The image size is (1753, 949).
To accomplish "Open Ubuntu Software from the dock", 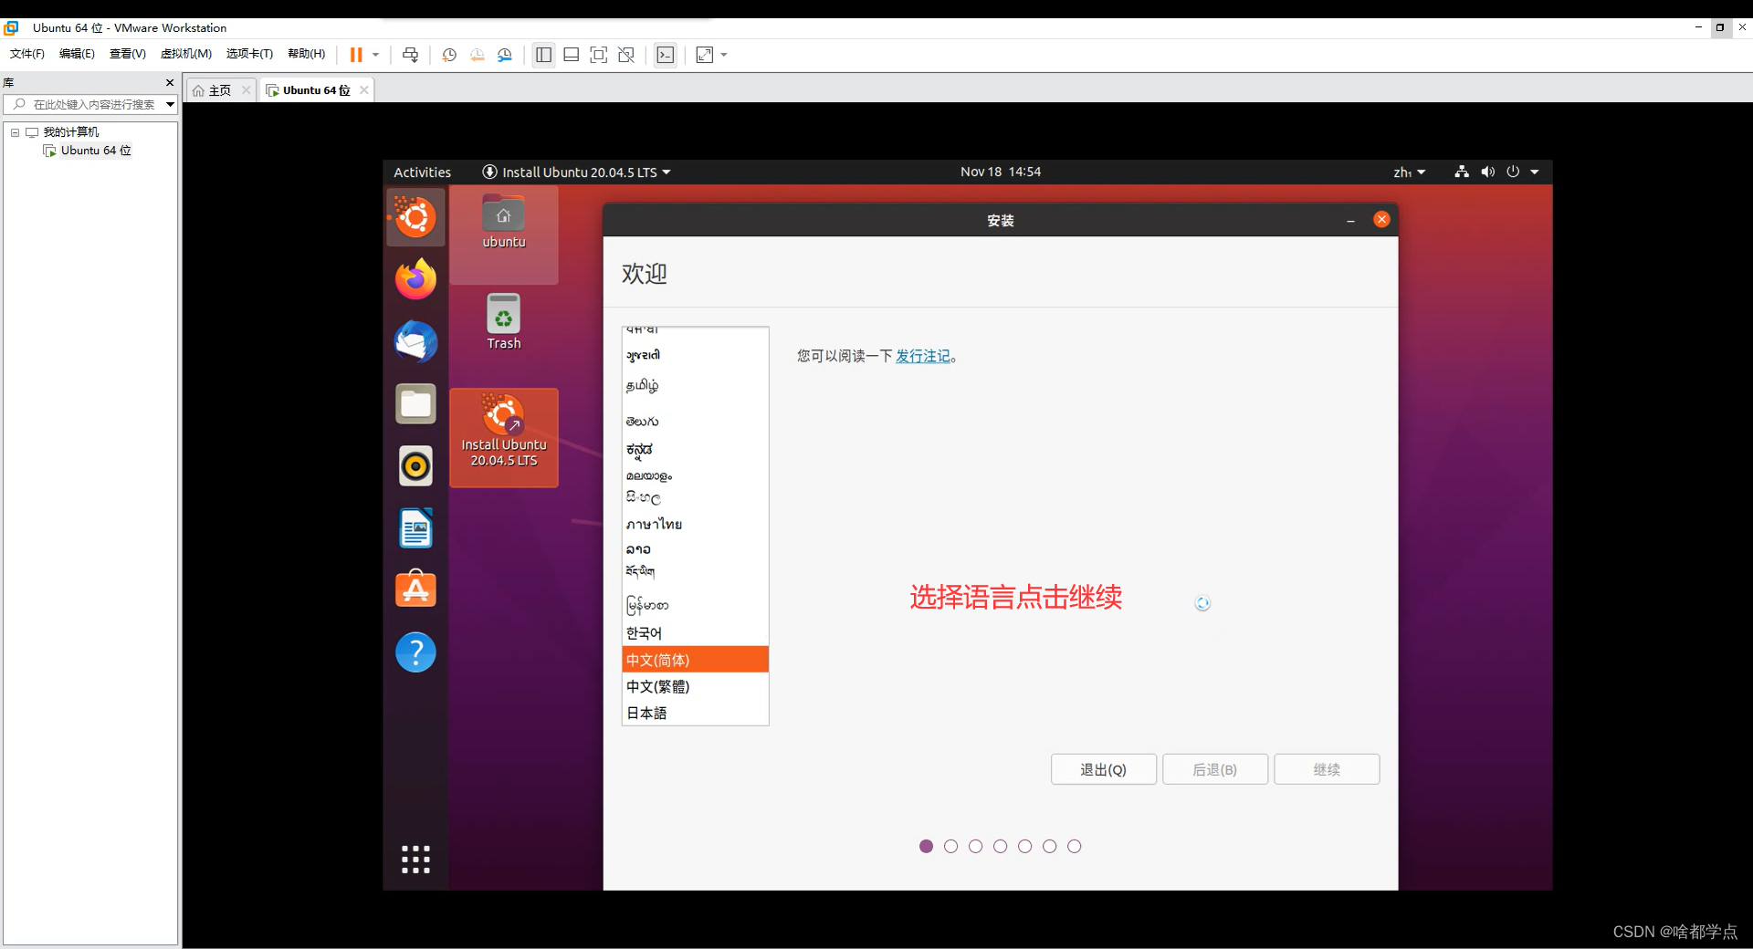I will tap(415, 589).
